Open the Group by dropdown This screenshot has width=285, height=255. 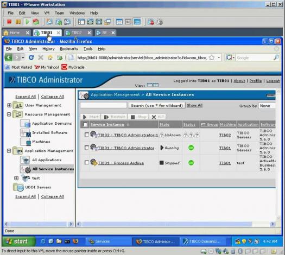[267, 106]
